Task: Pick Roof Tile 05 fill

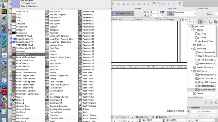Action: click(x=88, y=88)
